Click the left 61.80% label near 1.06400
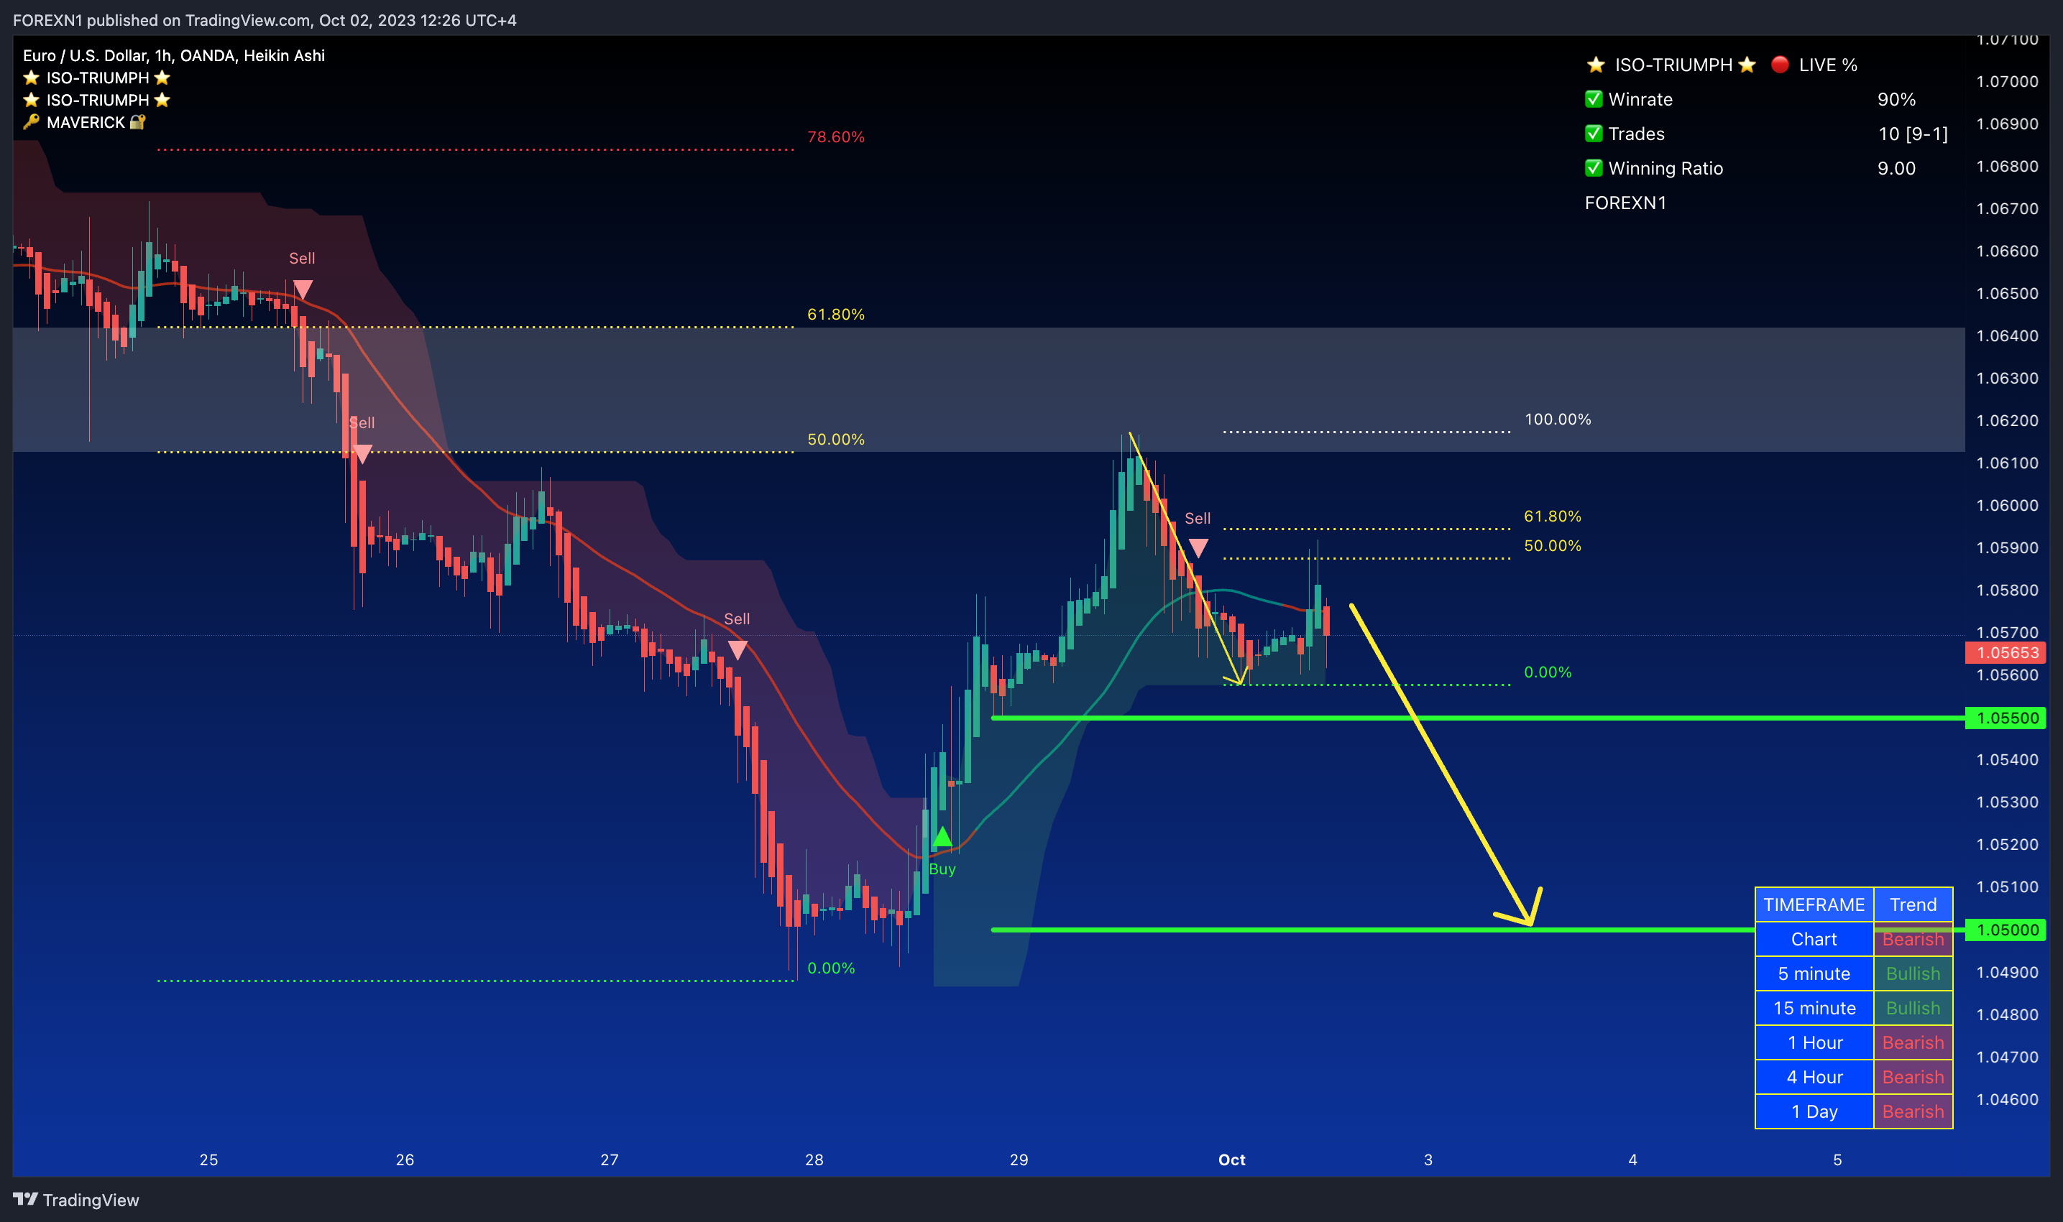The width and height of the screenshot is (2063, 1222). pos(835,315)
